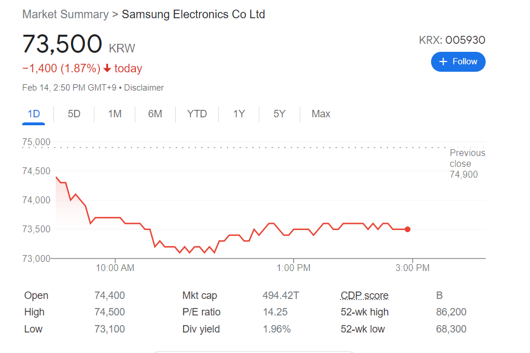This screenshot has height=353, width=530.
Task: Click the Follow button
Action: point(458,61)
